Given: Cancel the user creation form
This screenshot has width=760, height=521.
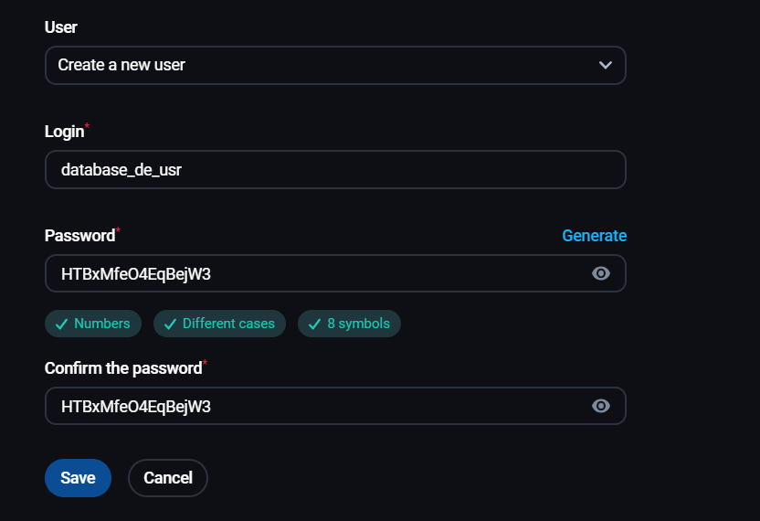Looking at the screenshot, I should tap(168, 478).
